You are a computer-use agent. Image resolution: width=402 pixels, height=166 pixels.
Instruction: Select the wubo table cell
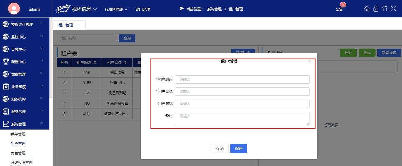[87, 114]
